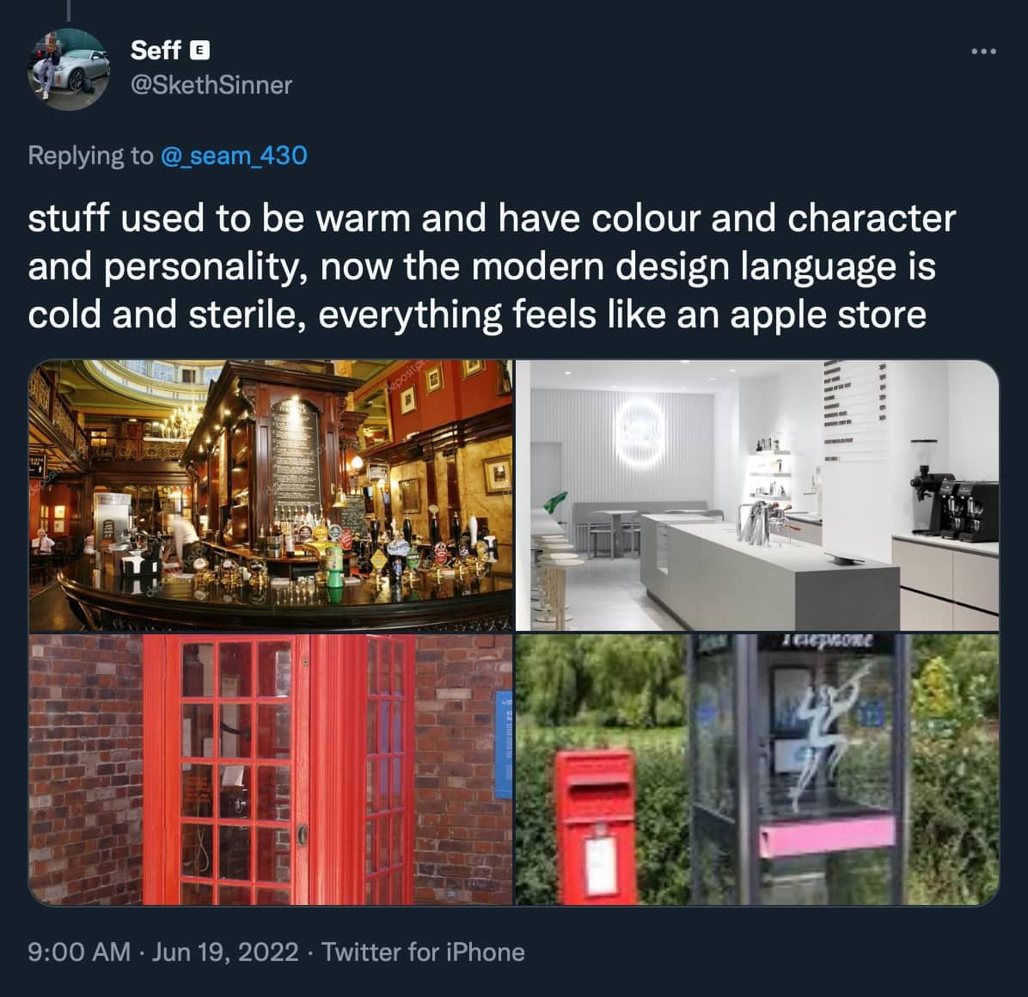Click the Twitter for iPhone source label

[423, 951]
